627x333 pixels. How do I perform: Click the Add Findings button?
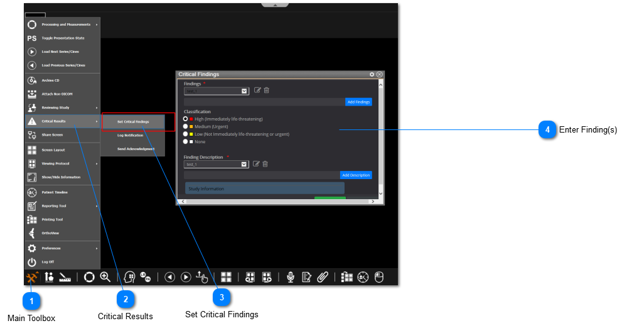click(x=358, y=102)
